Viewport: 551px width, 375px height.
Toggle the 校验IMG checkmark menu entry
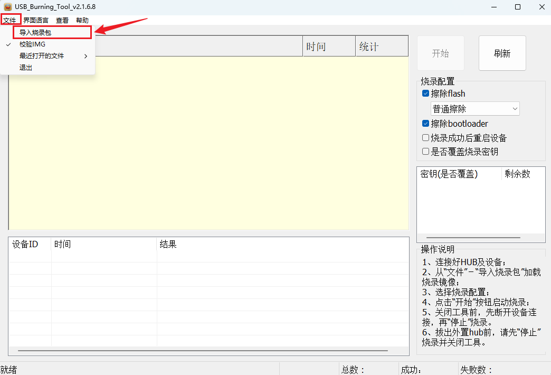pos(32,44)
